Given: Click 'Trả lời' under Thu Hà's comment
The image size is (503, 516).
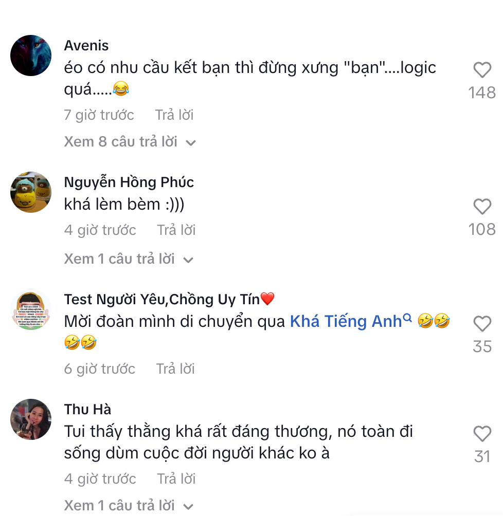Looking at the screenshot, I should (x=175, y=478).
